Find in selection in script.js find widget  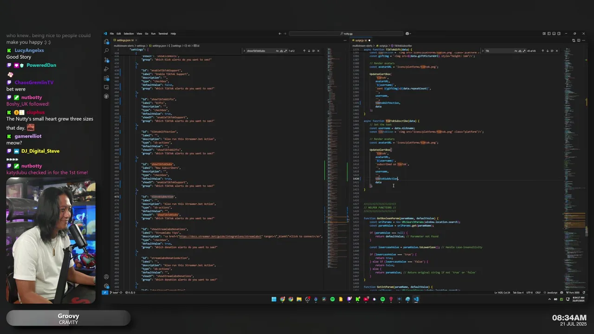pos(552,51)
